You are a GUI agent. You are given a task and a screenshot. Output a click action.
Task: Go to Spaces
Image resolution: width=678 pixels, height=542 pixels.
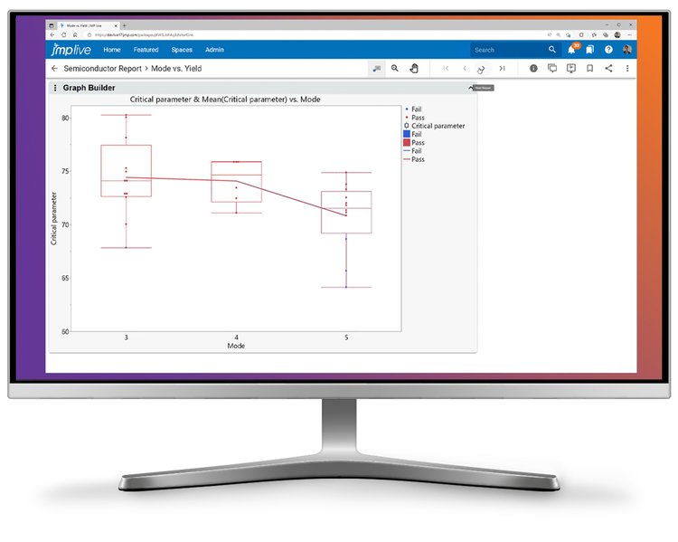tap(182, 50)
